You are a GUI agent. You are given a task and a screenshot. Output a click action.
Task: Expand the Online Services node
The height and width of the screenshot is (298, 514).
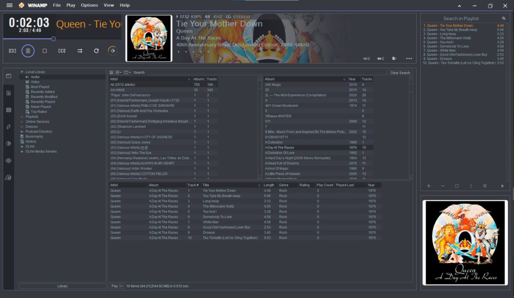(22, 121)
